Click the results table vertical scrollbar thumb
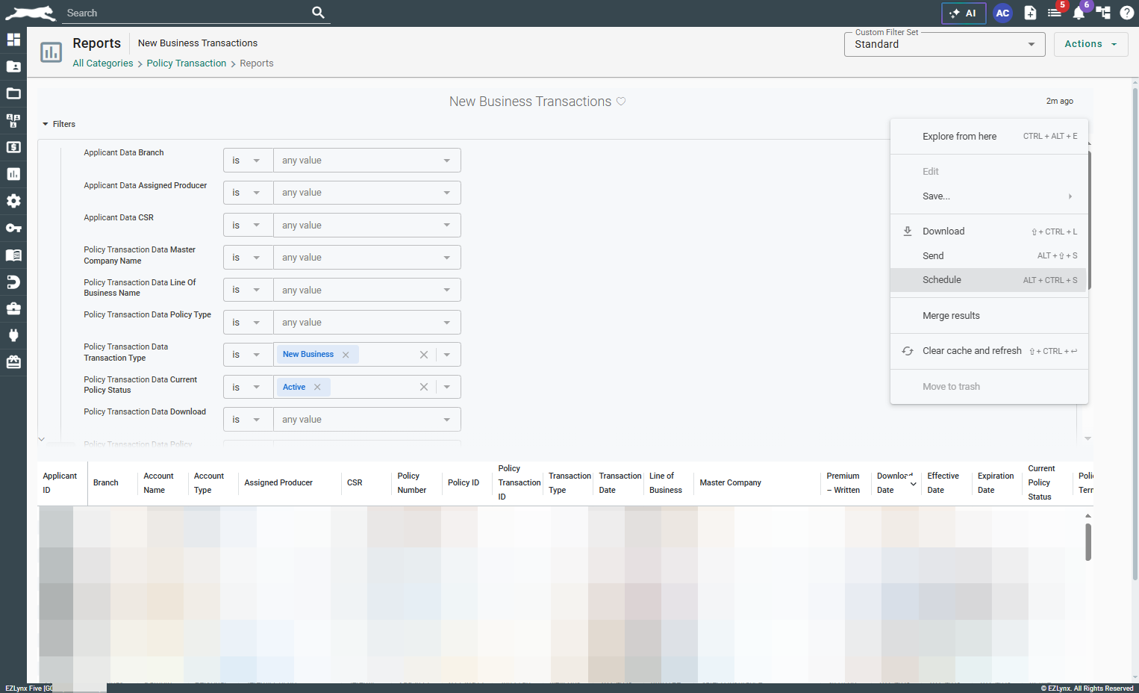This screenshot has width=1139, height=693. click(1088, 542)
